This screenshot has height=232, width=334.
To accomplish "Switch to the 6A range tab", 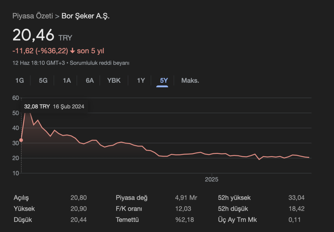I will [x=90, y=80].
